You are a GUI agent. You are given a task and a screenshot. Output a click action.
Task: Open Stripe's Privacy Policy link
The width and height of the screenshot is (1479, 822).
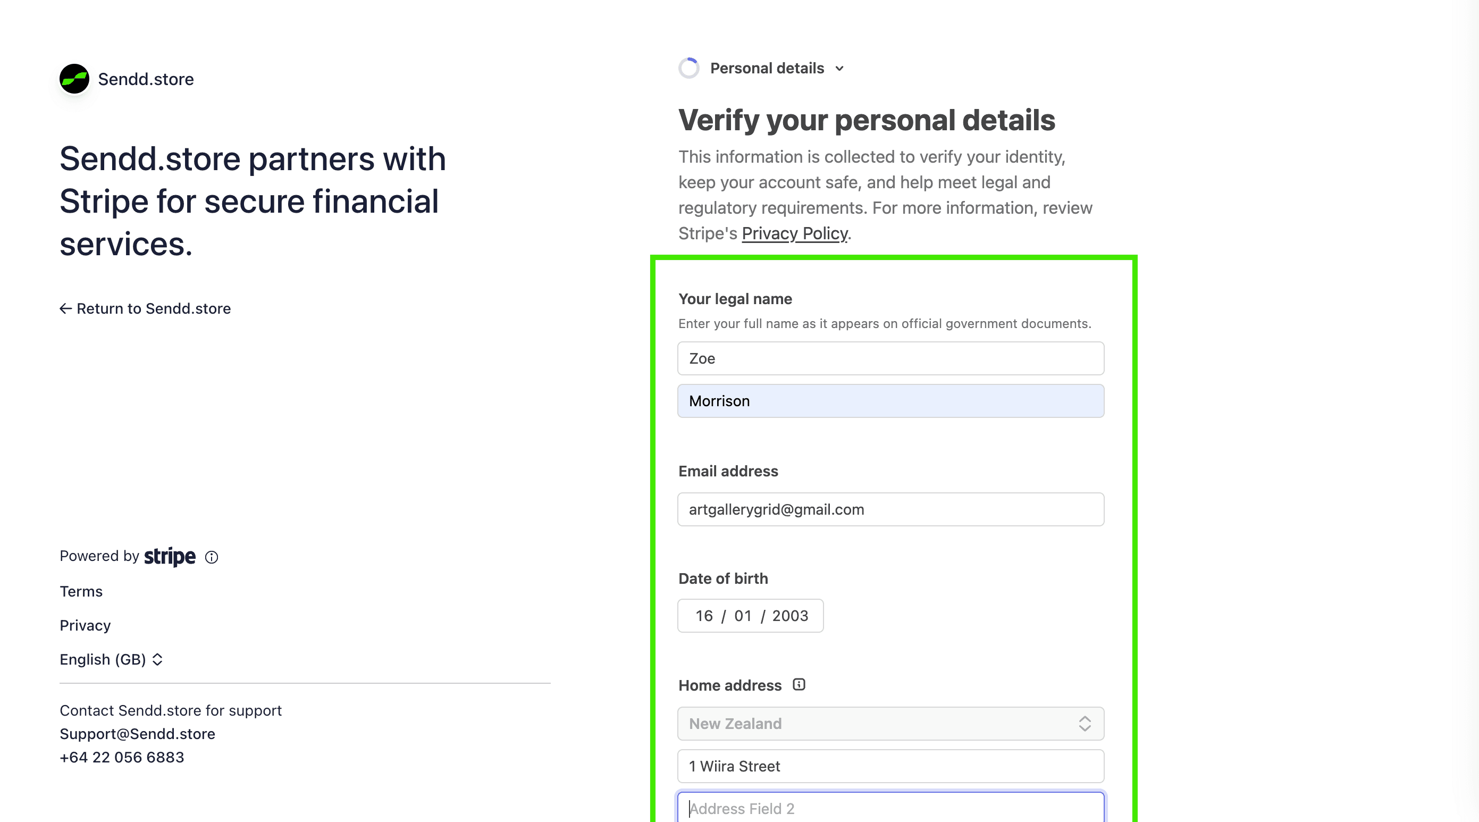click(x=795, y=233)
